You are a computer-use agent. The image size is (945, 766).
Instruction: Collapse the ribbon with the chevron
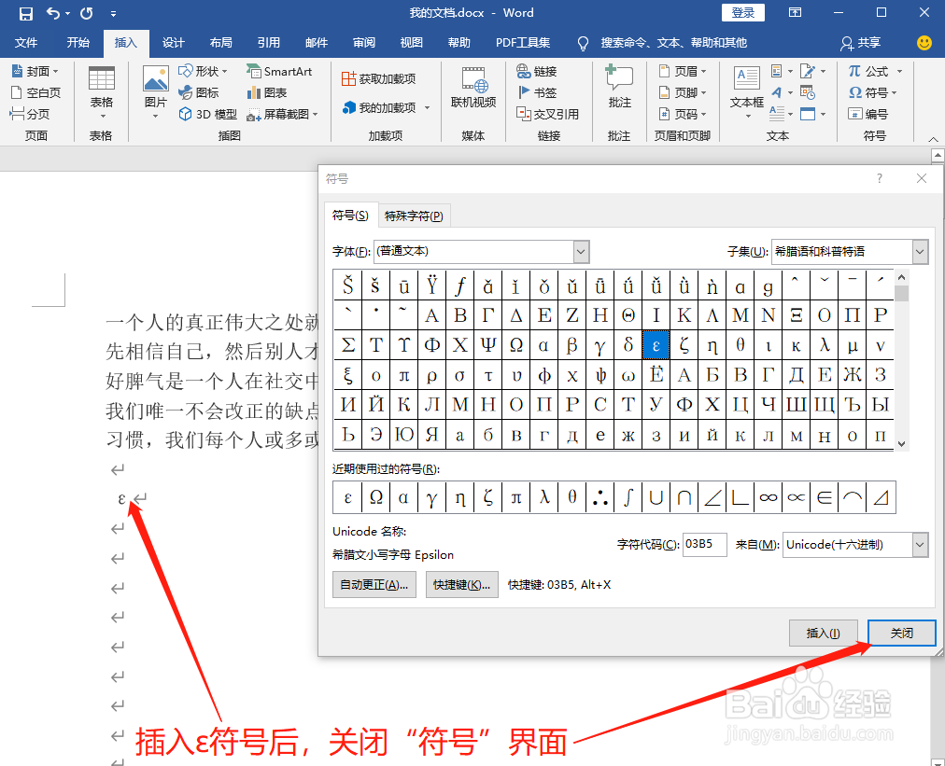(x=933, y=139)
